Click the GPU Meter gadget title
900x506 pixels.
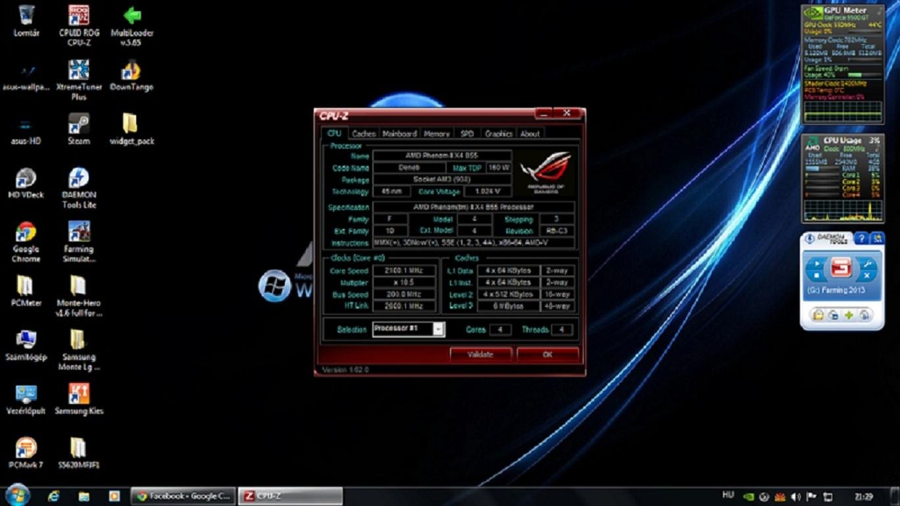pos(845,10)
